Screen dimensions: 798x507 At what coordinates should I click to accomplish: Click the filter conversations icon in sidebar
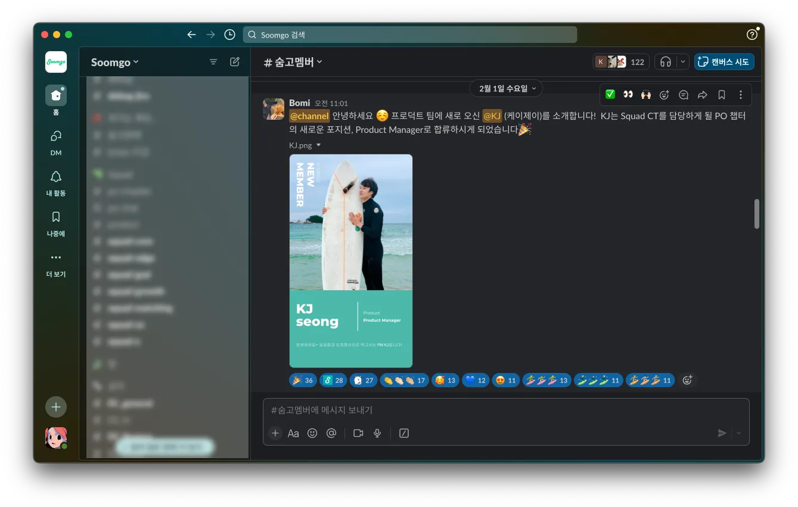213,61
